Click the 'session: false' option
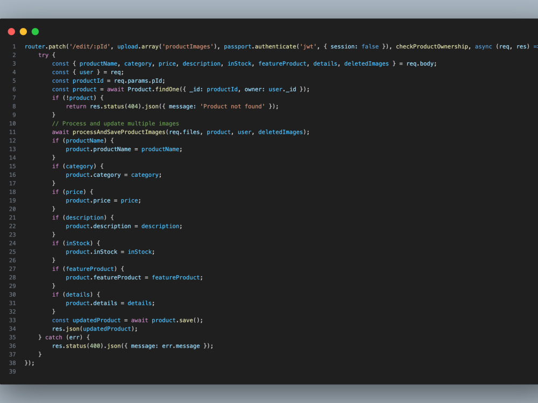Screen dimensions: 538x403 coord(353,46)
